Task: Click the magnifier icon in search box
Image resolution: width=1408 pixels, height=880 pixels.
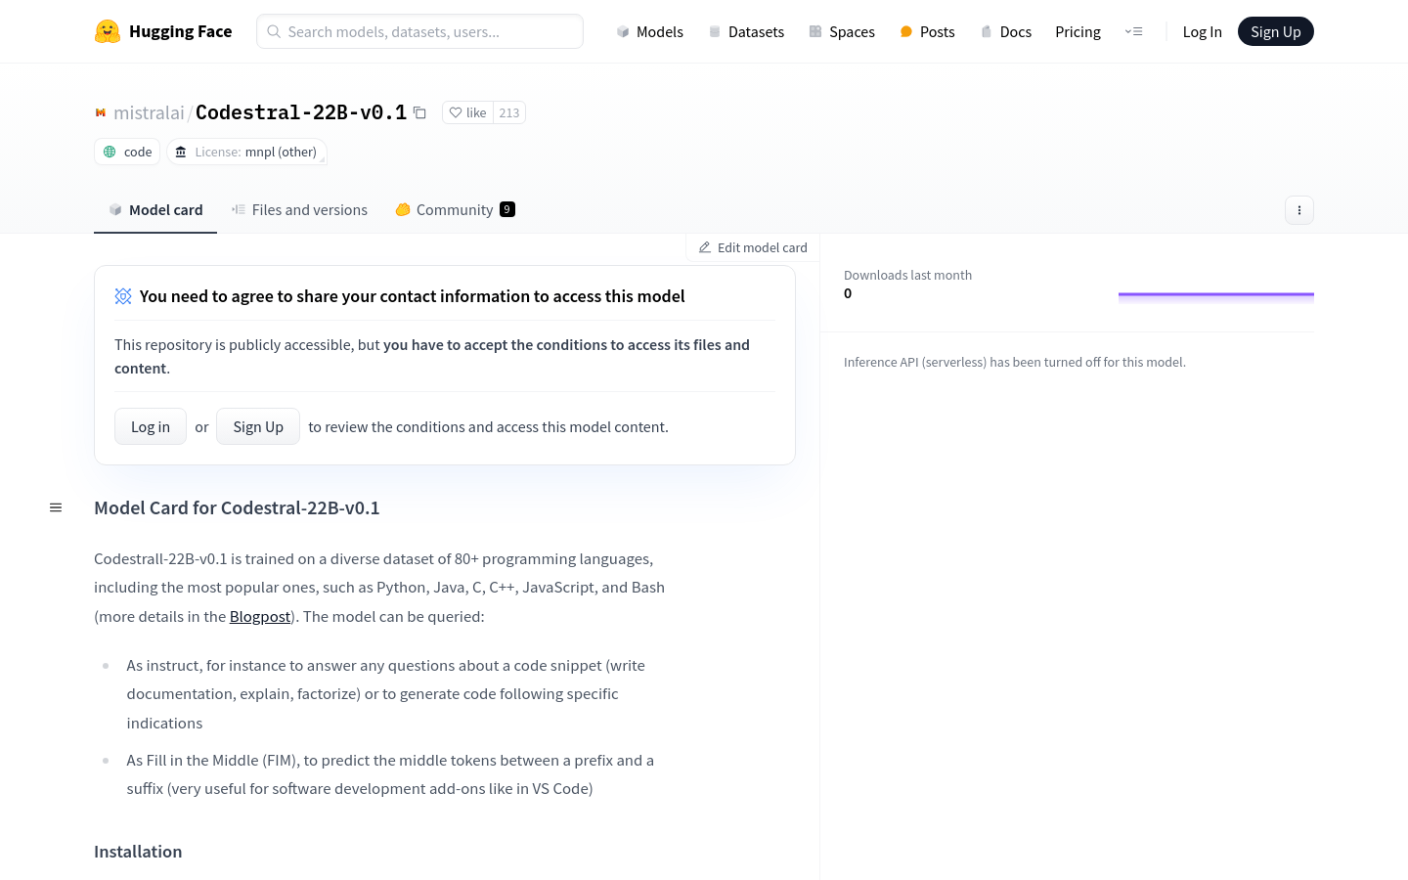Action: [x=274, y=31]
